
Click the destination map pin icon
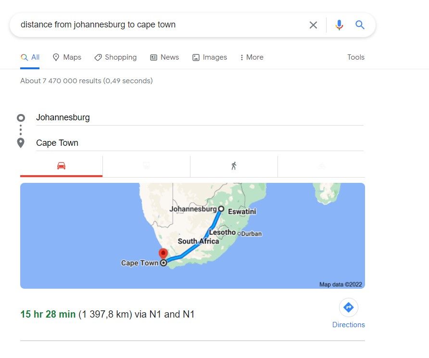[x=21, y=142]
